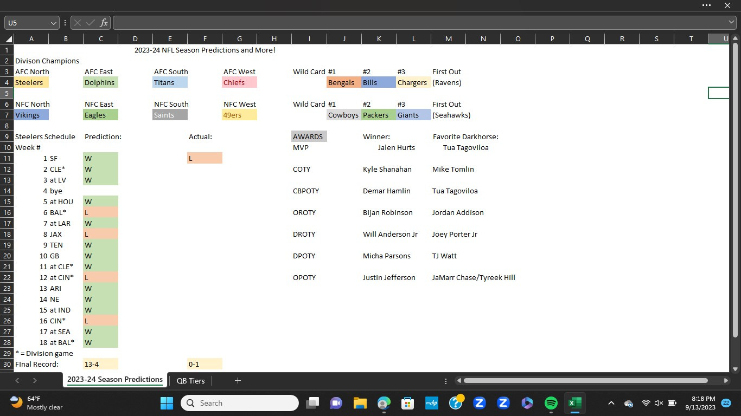741x416 pixels.
Task: Click the previous sheet navigation arrow
Action: pyautogui.click(x=17, y=381)
